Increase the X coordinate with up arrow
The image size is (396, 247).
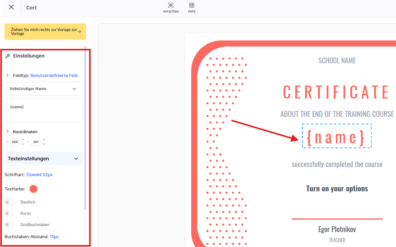(x=23, y=140)
